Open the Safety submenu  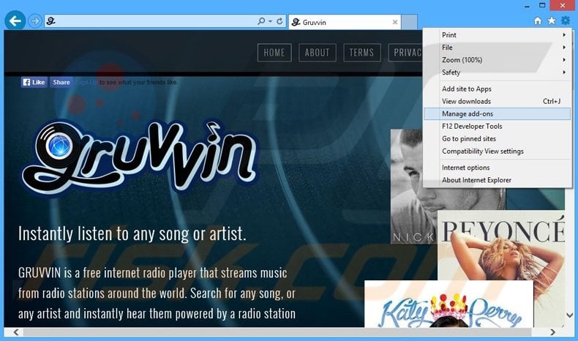497,72
